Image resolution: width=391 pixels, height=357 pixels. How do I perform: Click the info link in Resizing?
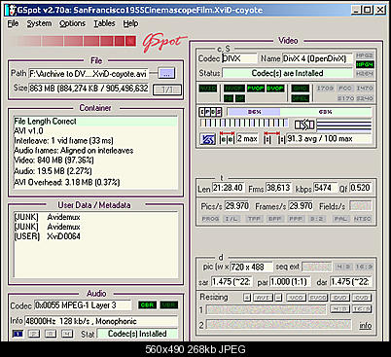click(366, 325)
